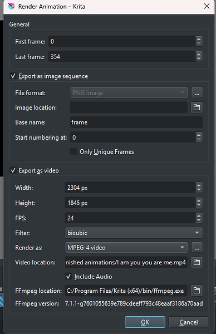The height and width of the screenshot is (334, 216).
Task: Increase First frame value
Action: (199, 39)
